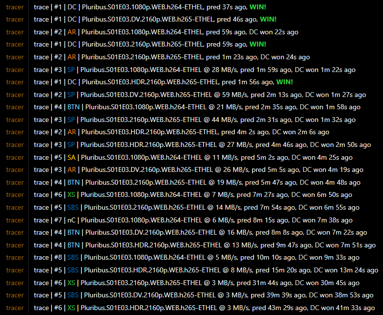Click '#6' rank in the XS 7 MB/s row

coord(58,194)
